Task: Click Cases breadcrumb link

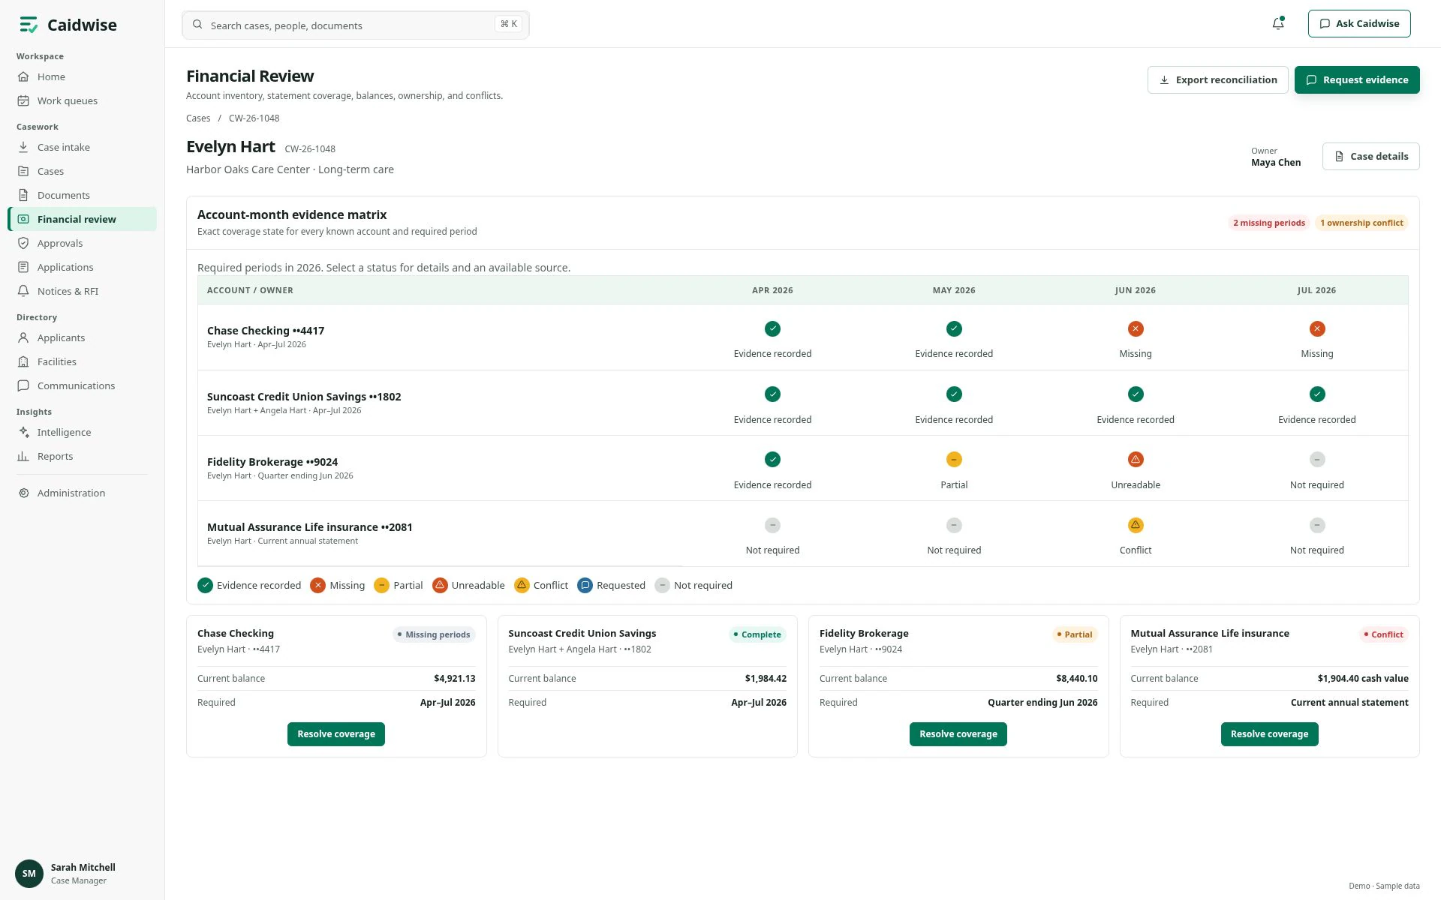Action: (198, 118)
